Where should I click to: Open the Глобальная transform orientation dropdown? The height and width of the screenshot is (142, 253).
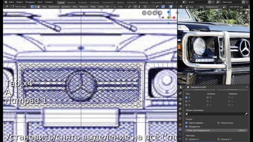pos(119,7)
